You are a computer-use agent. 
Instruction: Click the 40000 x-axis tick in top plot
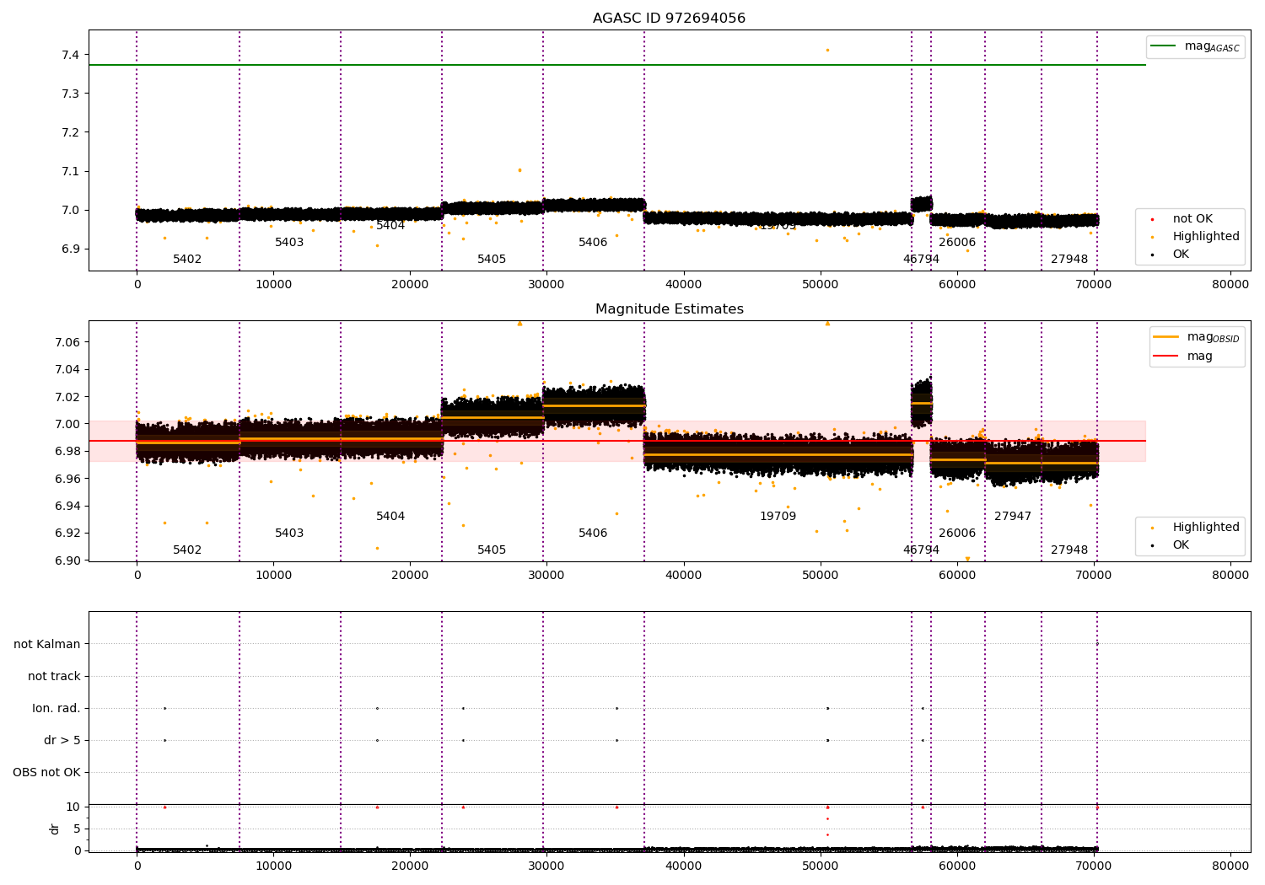pos(683,284)
